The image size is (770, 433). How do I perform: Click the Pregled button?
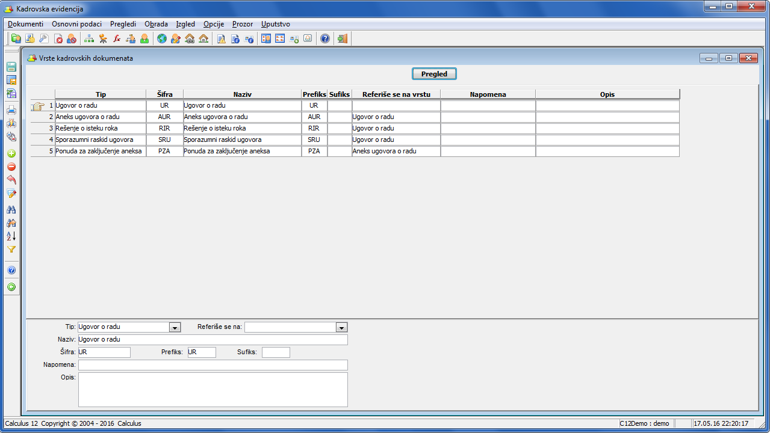tap(434, 74)
